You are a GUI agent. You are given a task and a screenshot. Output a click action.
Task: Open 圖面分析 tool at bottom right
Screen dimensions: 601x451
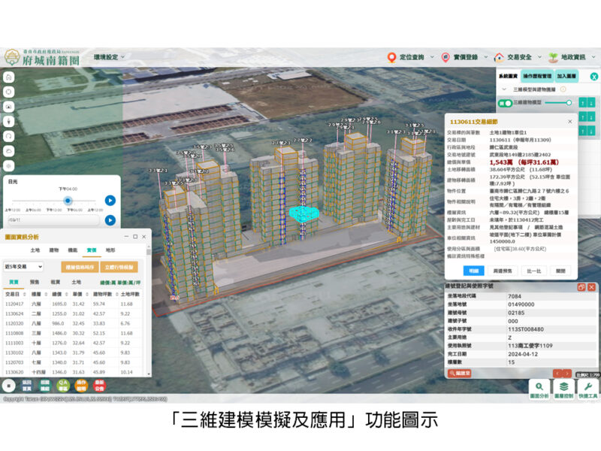coord(536,387)
